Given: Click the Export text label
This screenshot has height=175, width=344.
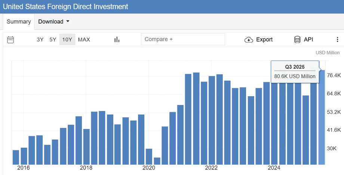Looking at the screenshot, I should pos(264,40).
